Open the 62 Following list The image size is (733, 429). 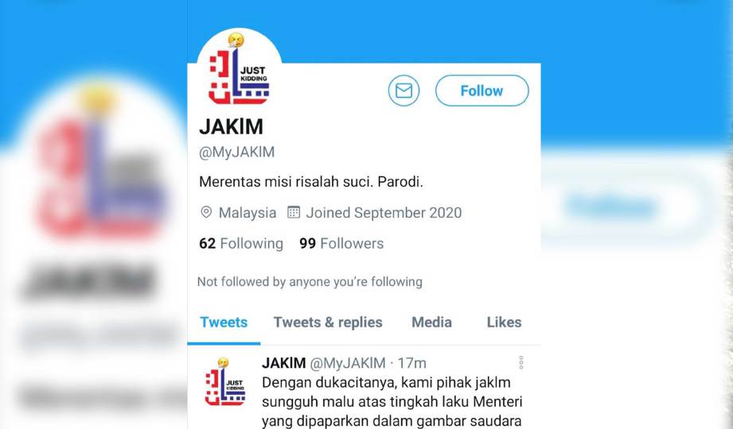click(x=241, y=243)
